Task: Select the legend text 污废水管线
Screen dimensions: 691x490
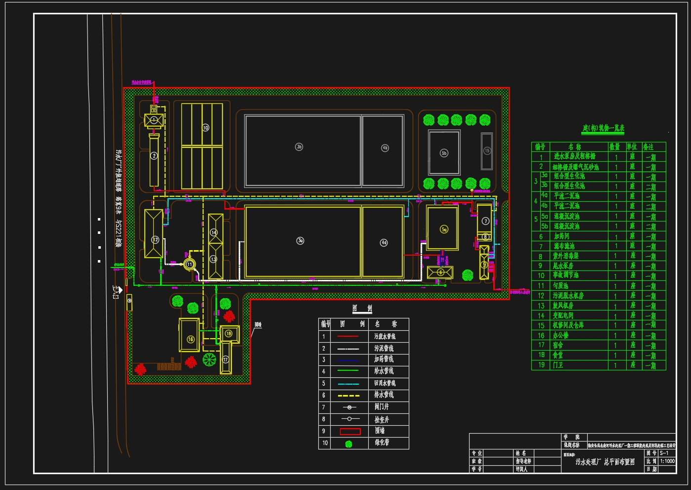Action: (385, 336)
